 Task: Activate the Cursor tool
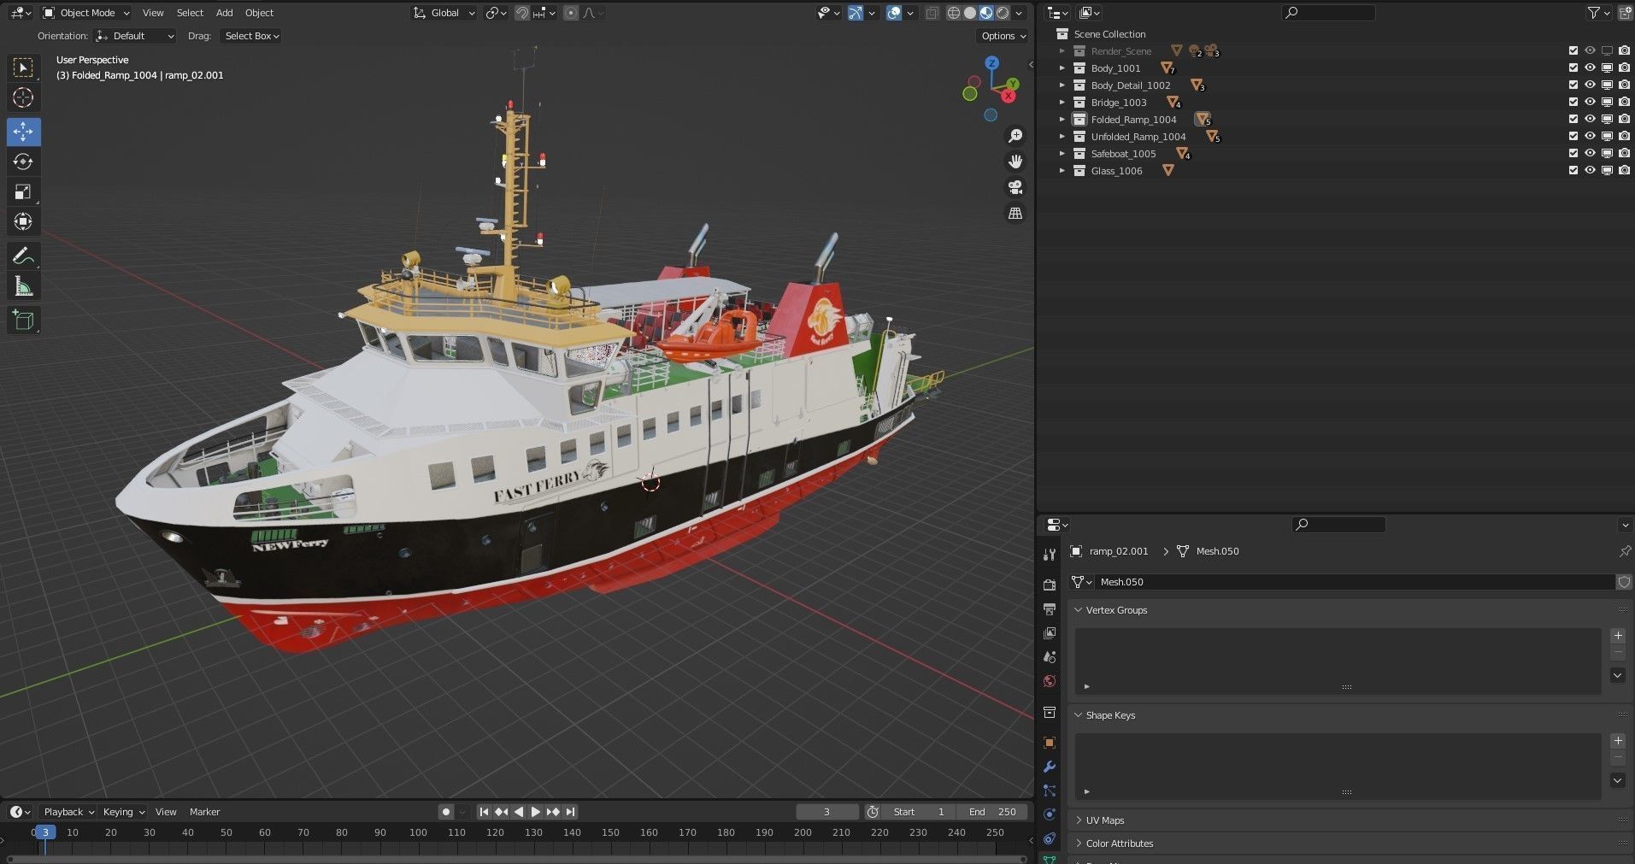23,97
